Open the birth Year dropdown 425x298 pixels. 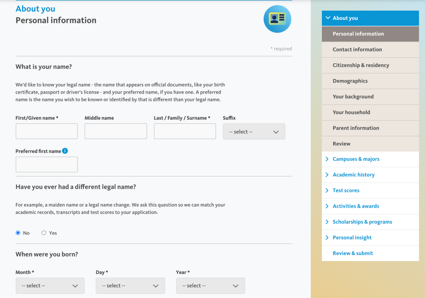pos(211,286)
